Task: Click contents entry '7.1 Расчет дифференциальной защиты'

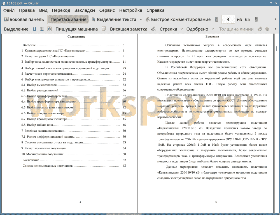Action: pyautogui.click(x=74, y=137)
